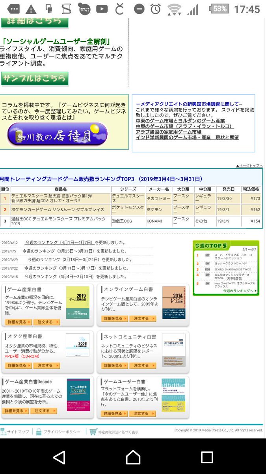Click 詳細を見る under ゲームユーザー白書
The height and width of the screenshot is (474, 266).
114,414
